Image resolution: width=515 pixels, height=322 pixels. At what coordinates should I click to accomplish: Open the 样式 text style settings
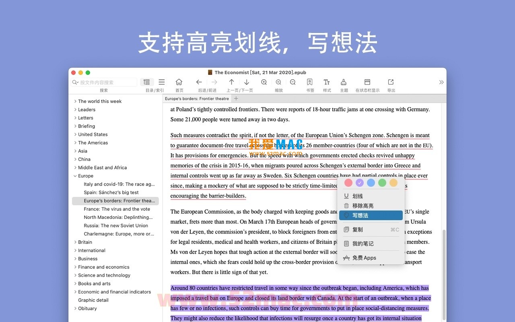coord(327,82)
